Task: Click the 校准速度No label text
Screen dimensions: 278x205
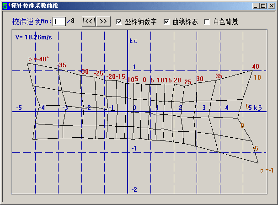Action: 32,22
